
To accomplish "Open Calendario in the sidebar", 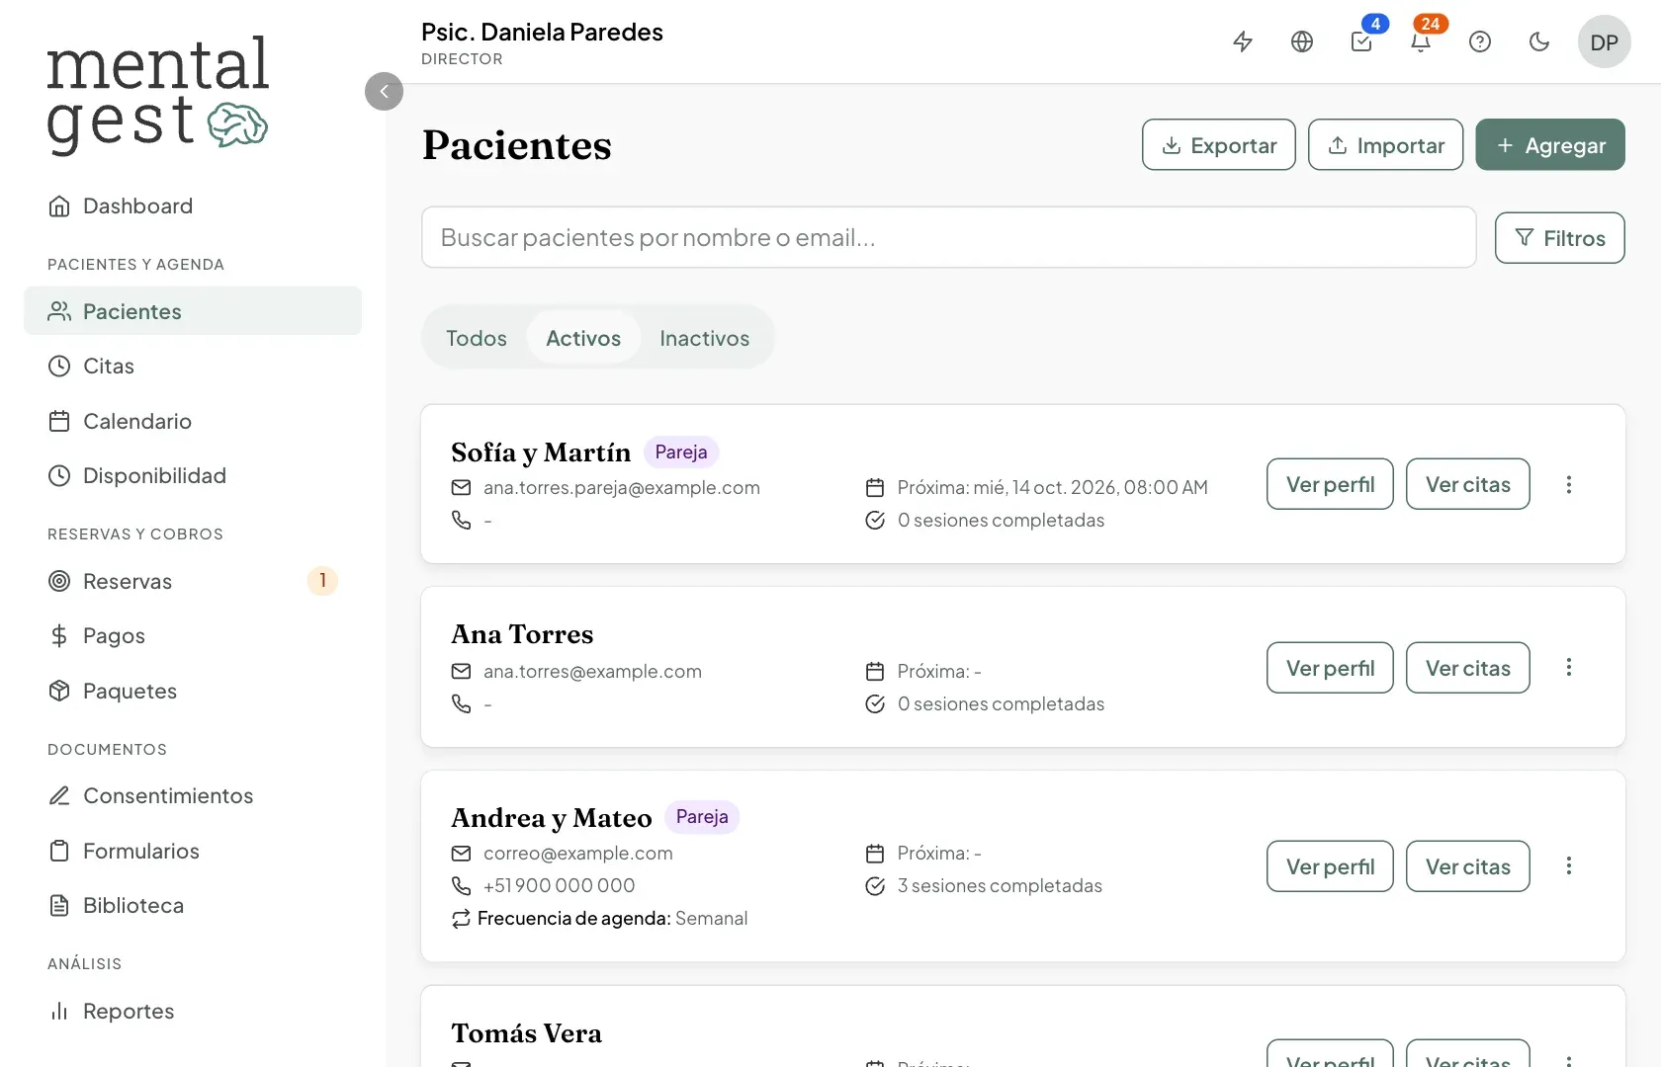I will pyautogui.click(x=193, y=421).
